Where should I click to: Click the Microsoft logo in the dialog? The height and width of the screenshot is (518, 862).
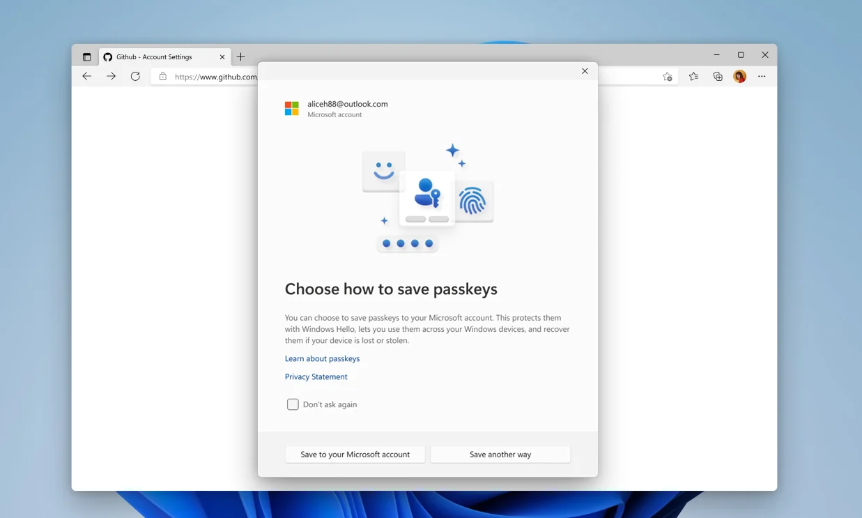[291, 108]
